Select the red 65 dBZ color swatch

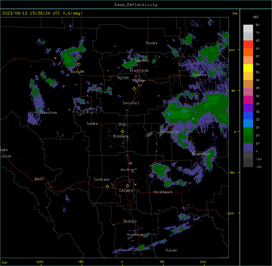[x=248, y=44]
